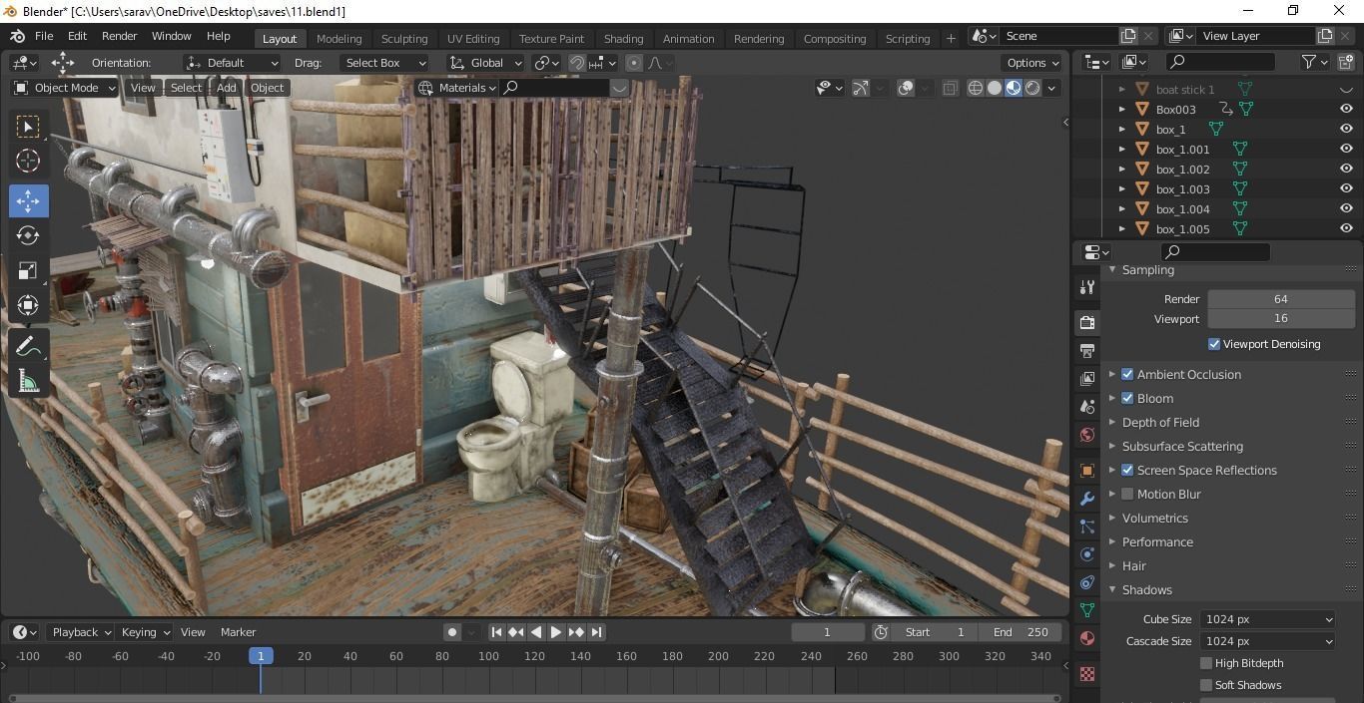Open the Cube Size dropdown
Viewport: 1364px width, 703px height.
1267,619
